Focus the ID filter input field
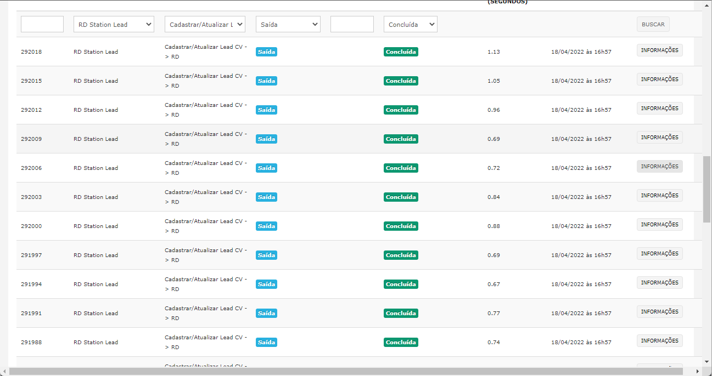 click(x=42, y=24)
